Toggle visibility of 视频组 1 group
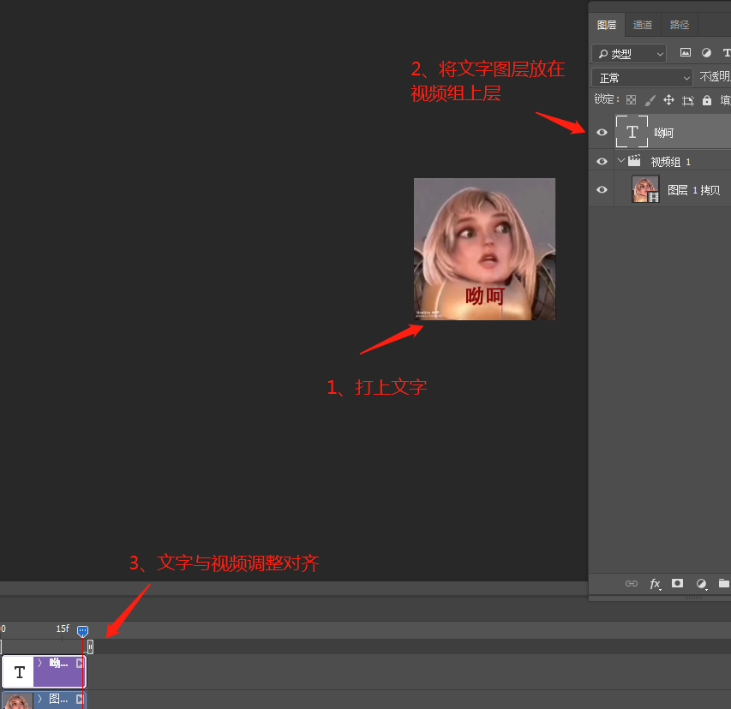 (602, 161)
